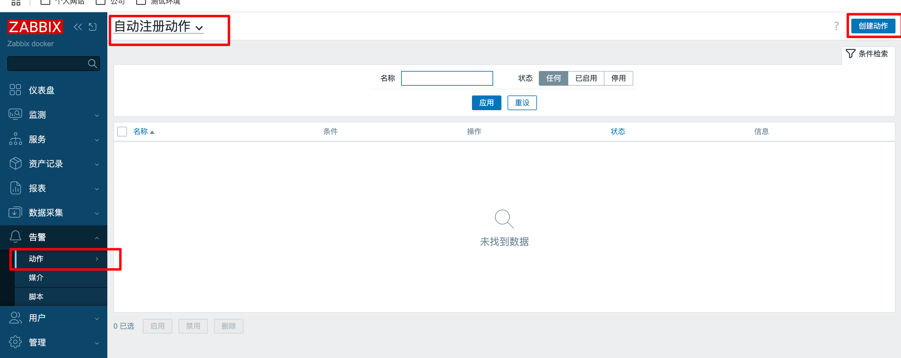Click the 重设 reset button
Image resolution: width=901 pixels, height=358 pixels.
pyautogui.click(x=522, y=103)
